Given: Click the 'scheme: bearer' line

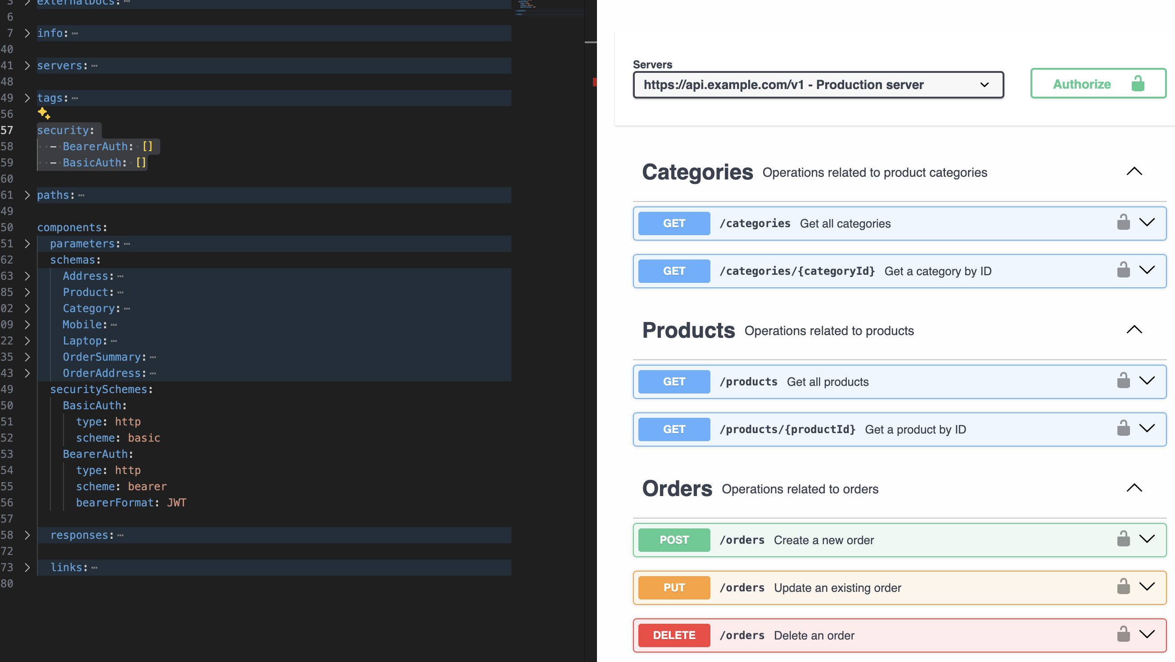Looking at the screenshot, I should (121, 486).
